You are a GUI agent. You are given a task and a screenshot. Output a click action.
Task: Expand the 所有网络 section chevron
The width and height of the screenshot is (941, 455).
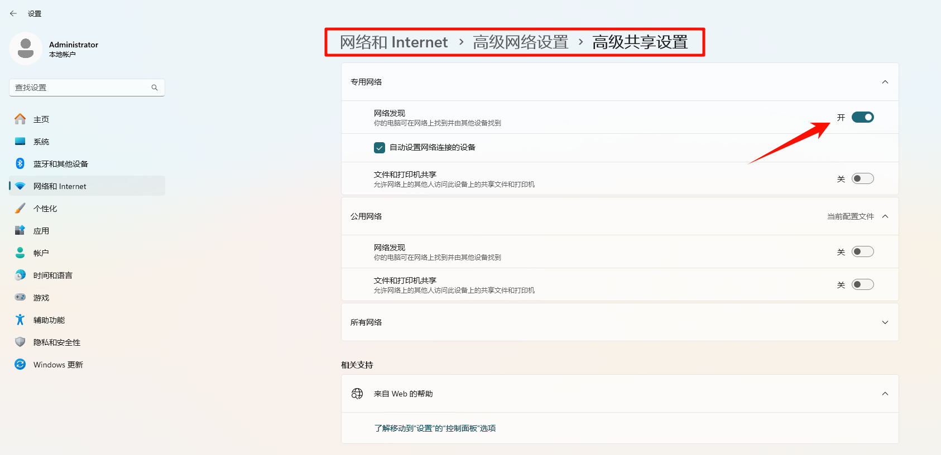click(x=885, y=322)
